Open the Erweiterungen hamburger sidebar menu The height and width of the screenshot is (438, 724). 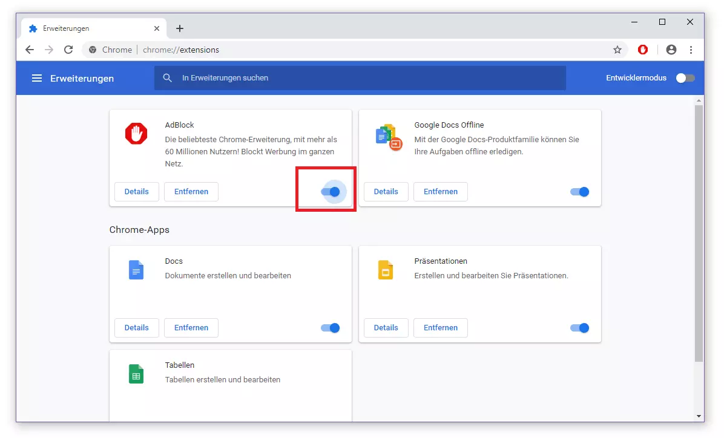(37, 78)
